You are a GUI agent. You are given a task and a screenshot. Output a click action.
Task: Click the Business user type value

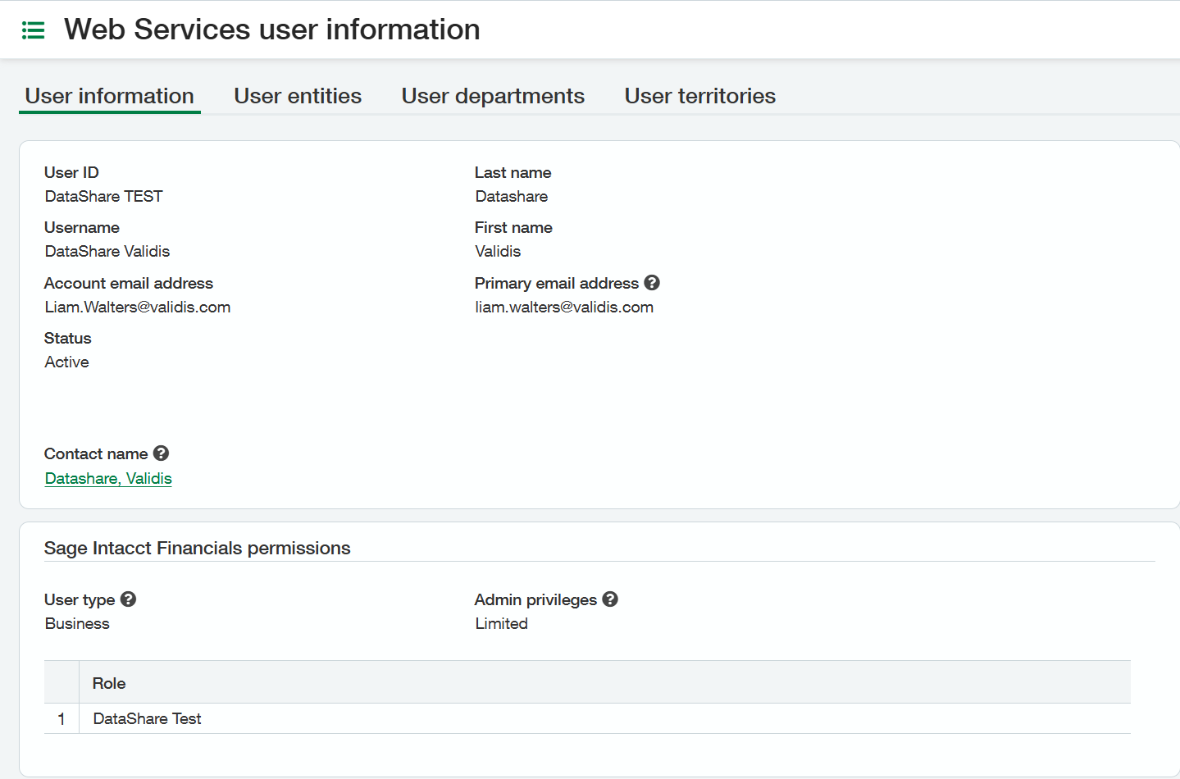point(77,623)
